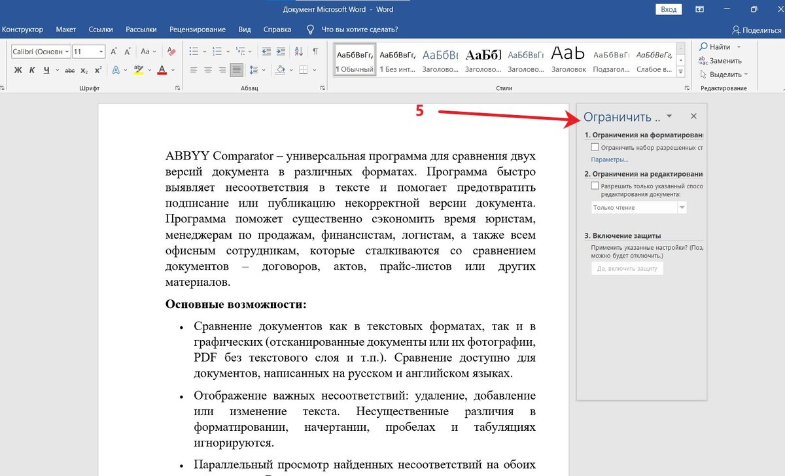Click the 'Что вы хотите сделать?' search field
Image resolution: width=785 pixels, height=476 pixels.
[360, 29]
